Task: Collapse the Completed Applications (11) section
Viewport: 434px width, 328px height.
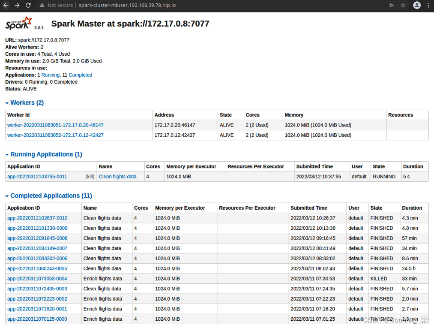Action: point(49,196)
